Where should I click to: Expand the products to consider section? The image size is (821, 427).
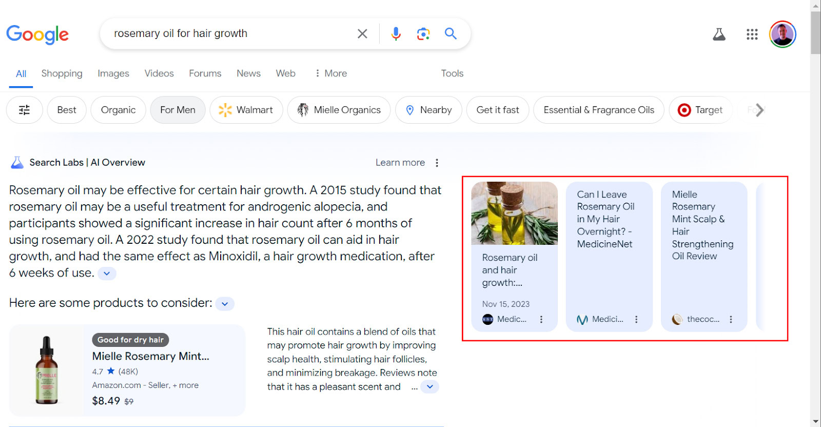(225, 304)
